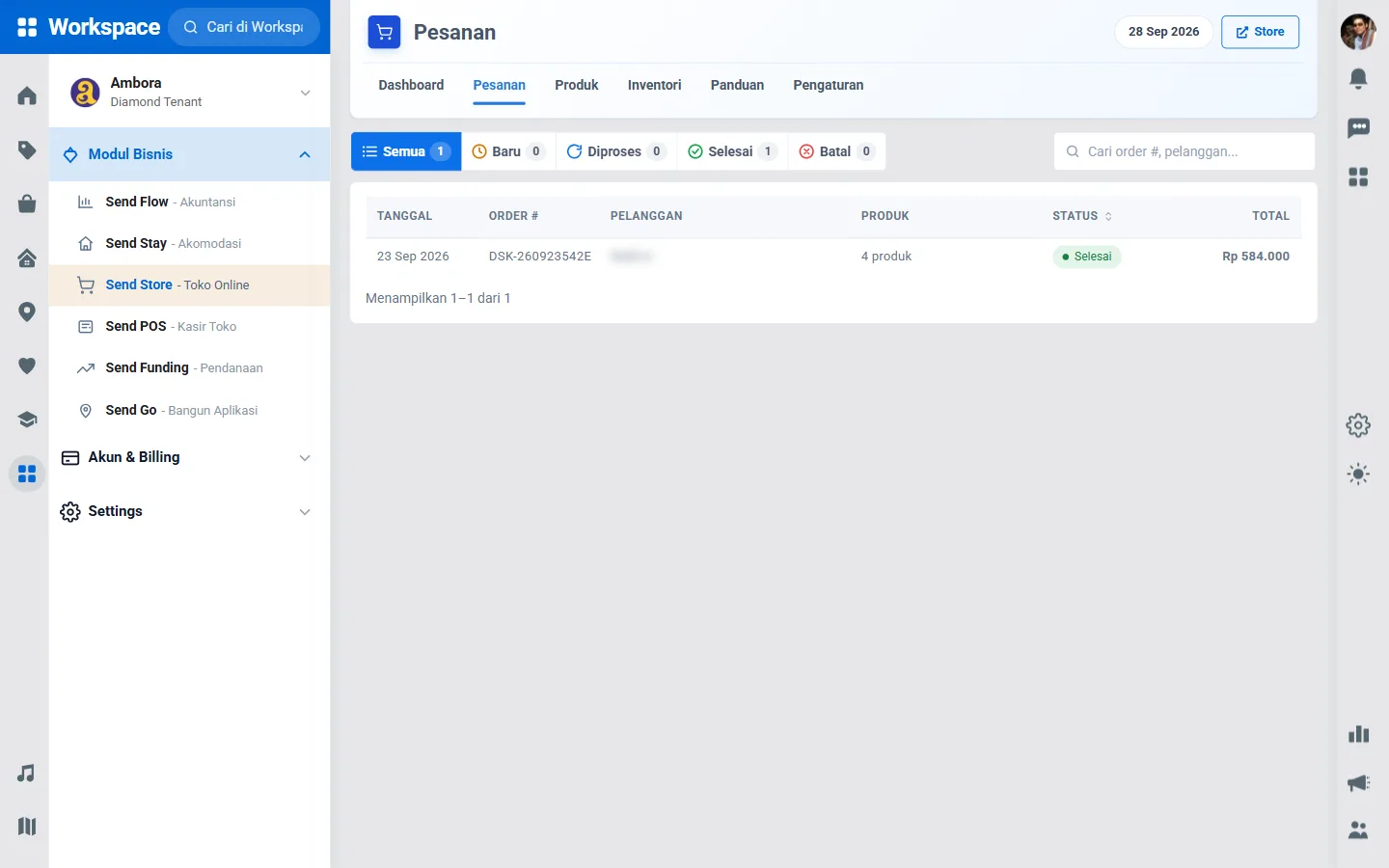Click the 28 Sep 2026 date pill
Image resolution: width=1389 pixels, height=868 pixels.
[x=1163, y=32]
